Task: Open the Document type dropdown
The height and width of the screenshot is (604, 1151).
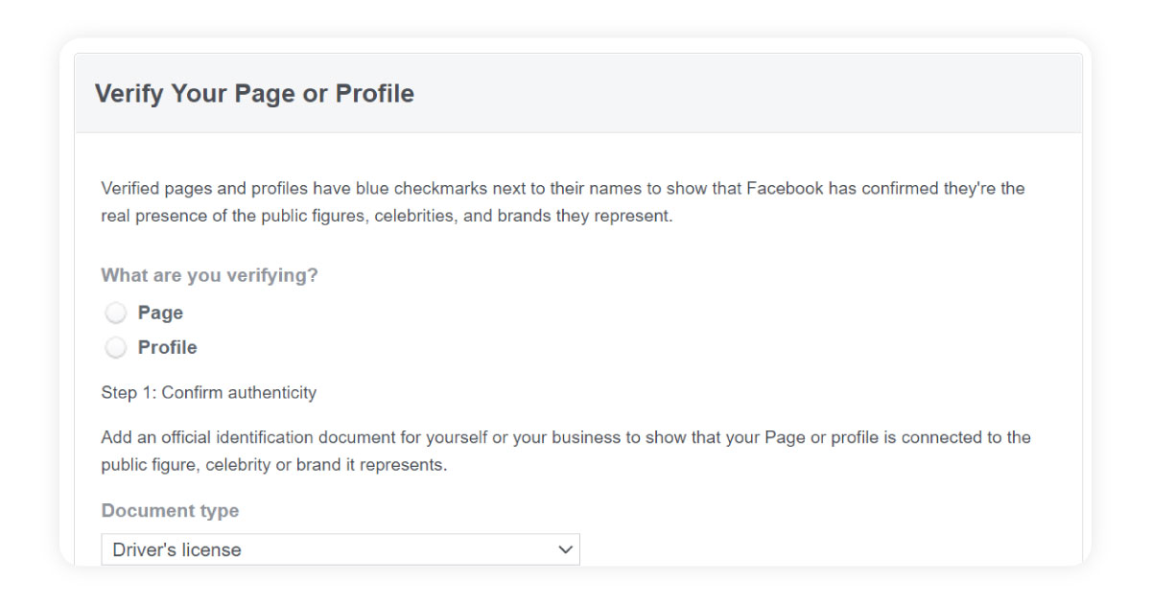Action: 341,549
